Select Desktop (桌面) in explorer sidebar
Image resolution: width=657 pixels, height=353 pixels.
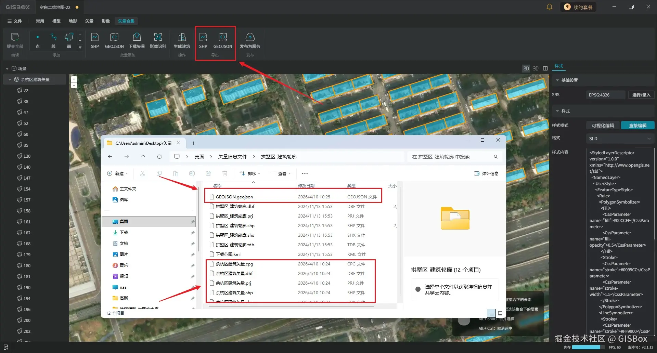pos(149,222)
